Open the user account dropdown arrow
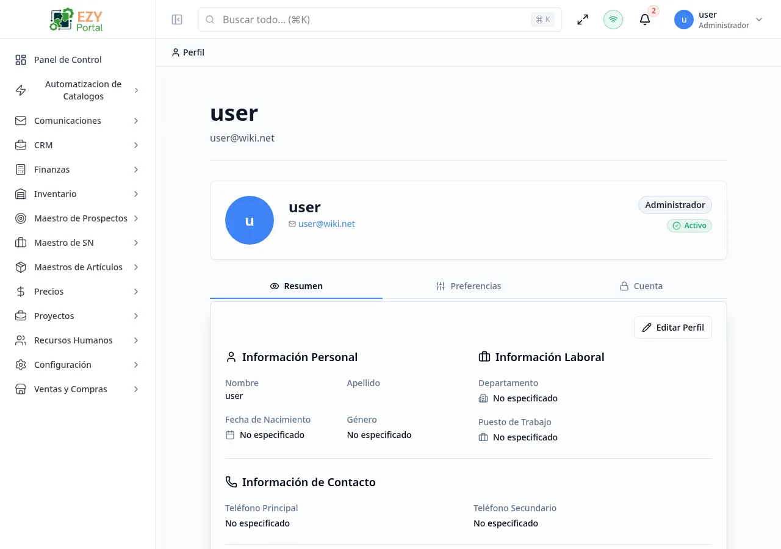Screen dimensions: 781x549 [759, 20]
